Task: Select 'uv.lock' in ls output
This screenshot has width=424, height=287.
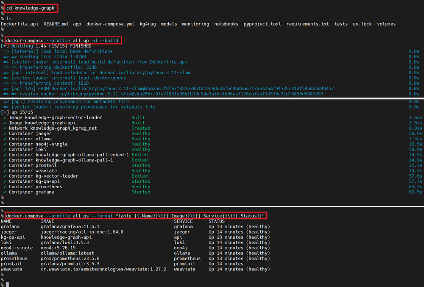Action: point(363,24)
